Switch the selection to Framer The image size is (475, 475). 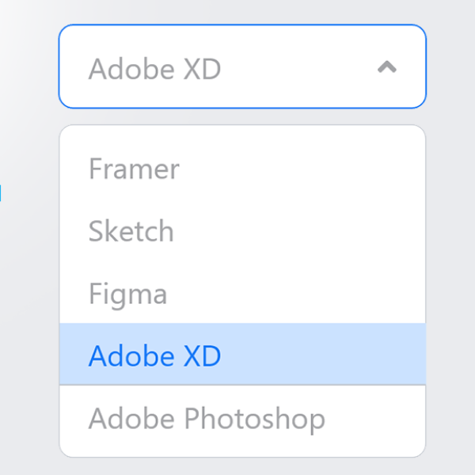pos(135,169)
